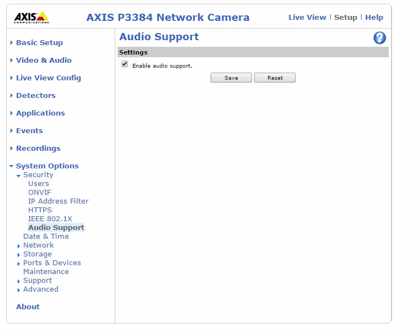Image resolution: width=418 pixels, height=334 pixels.
Task: Expand the Video & Audio section
Action: pos(44,60)
